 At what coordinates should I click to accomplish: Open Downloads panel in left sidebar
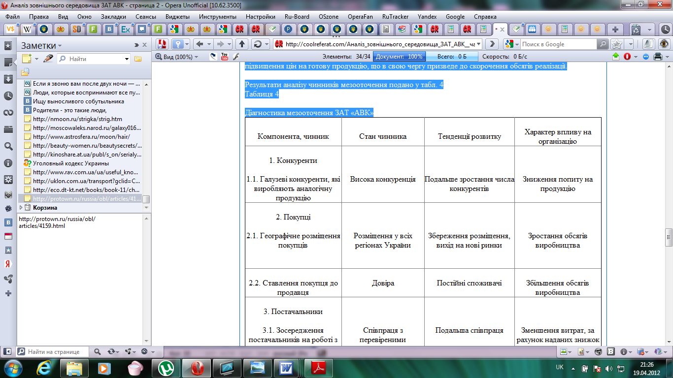tap(8, 79)
